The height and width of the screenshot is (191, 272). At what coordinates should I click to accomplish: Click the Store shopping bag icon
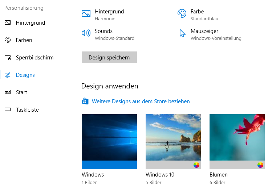(85, 101)
